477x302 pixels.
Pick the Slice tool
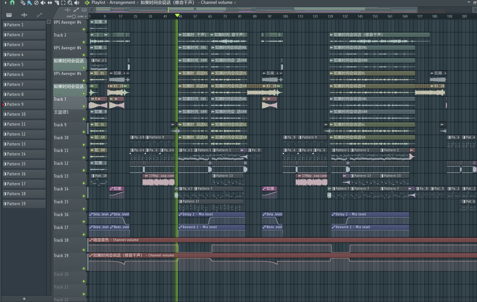click(x=57, y=3)
